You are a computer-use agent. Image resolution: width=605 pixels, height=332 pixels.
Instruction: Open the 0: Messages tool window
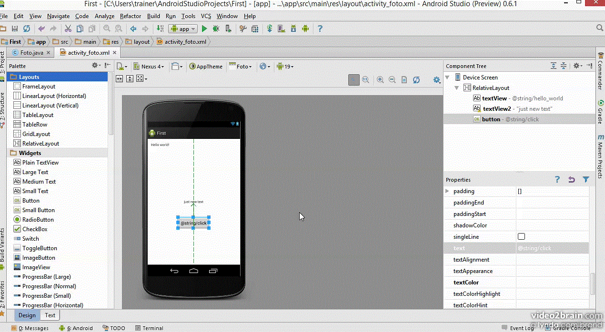coord(30,328)
